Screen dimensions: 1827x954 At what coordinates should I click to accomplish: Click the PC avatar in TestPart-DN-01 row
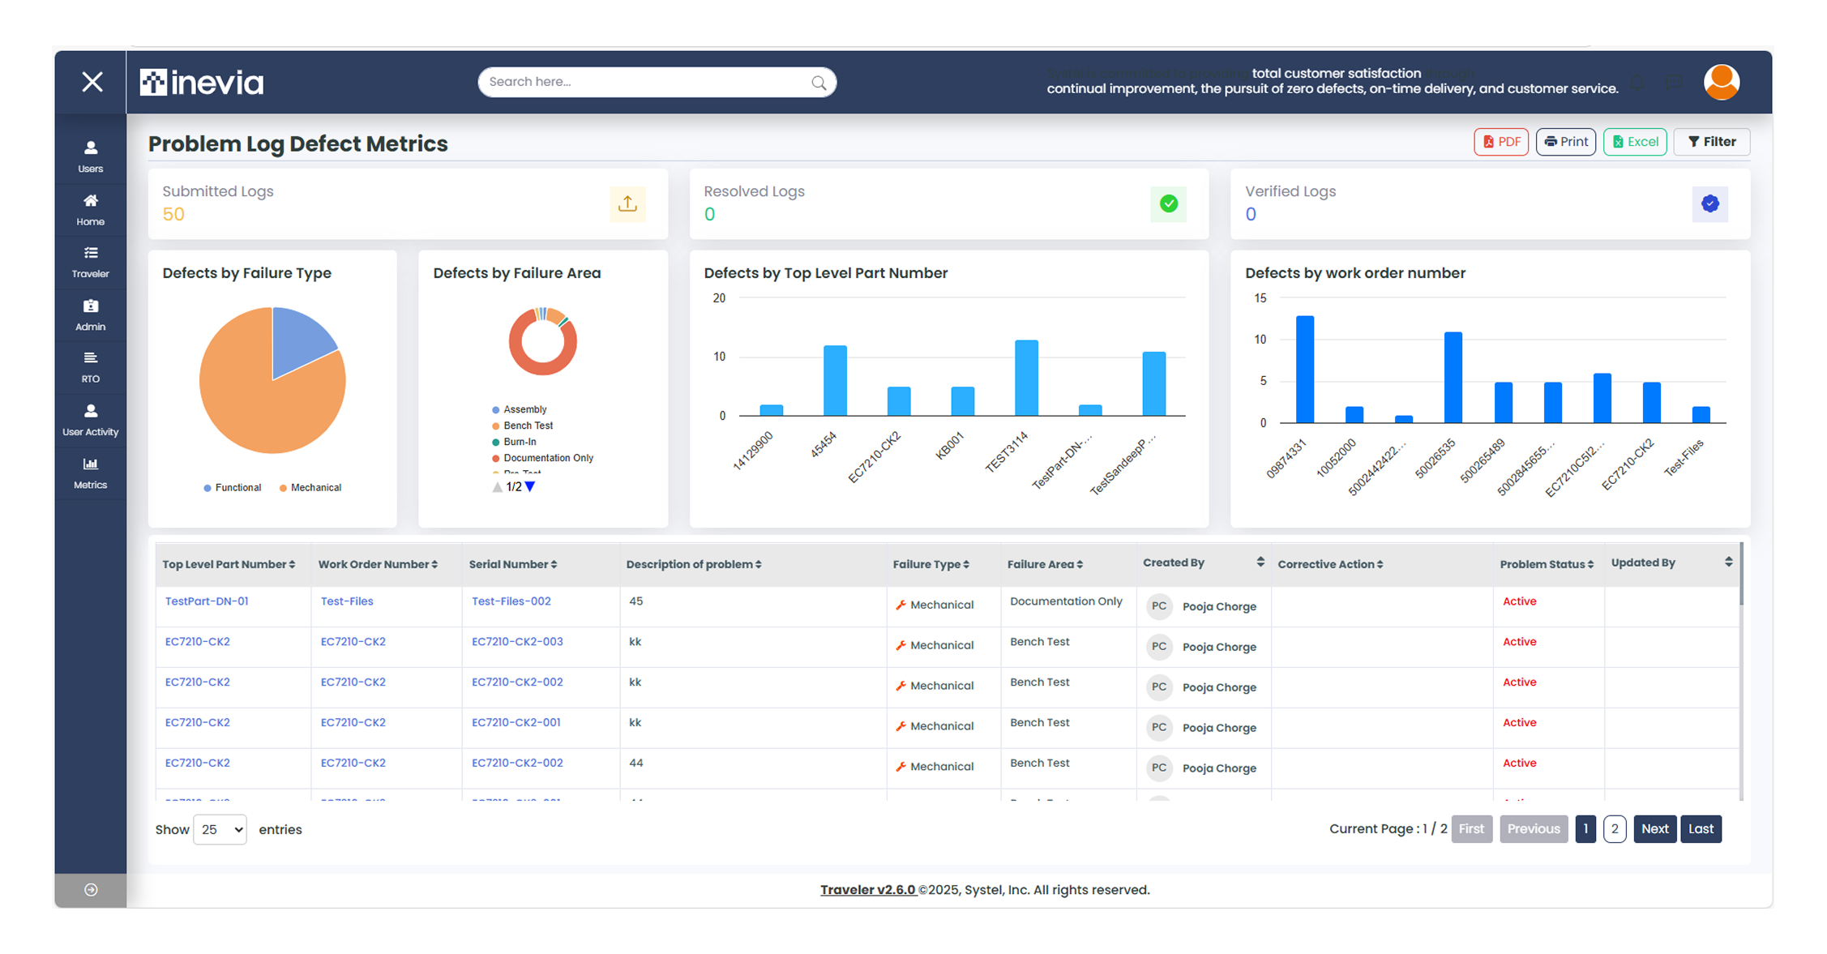[x=1159, y=606]
